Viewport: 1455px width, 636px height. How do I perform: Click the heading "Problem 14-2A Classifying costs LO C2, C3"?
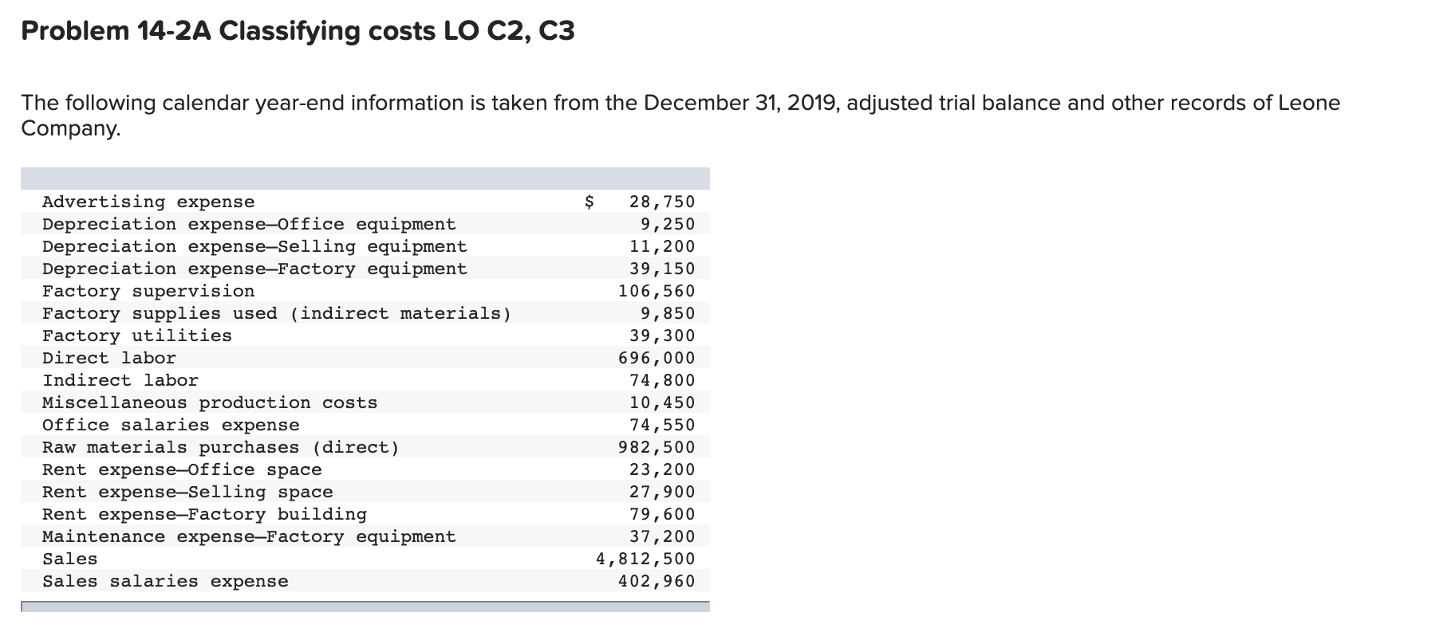click(298, 31)
